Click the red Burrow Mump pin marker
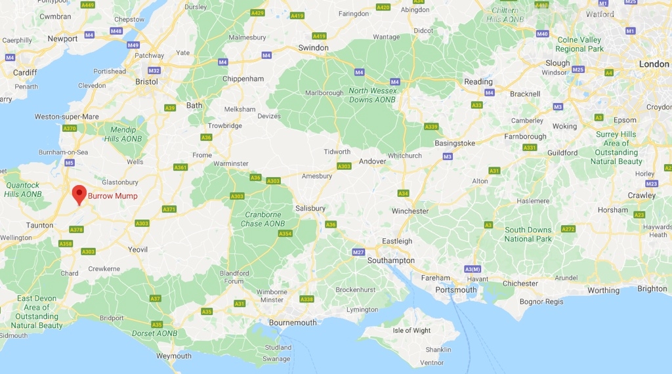672x374 pixels. pyautogui.click(x=79, y=195)
